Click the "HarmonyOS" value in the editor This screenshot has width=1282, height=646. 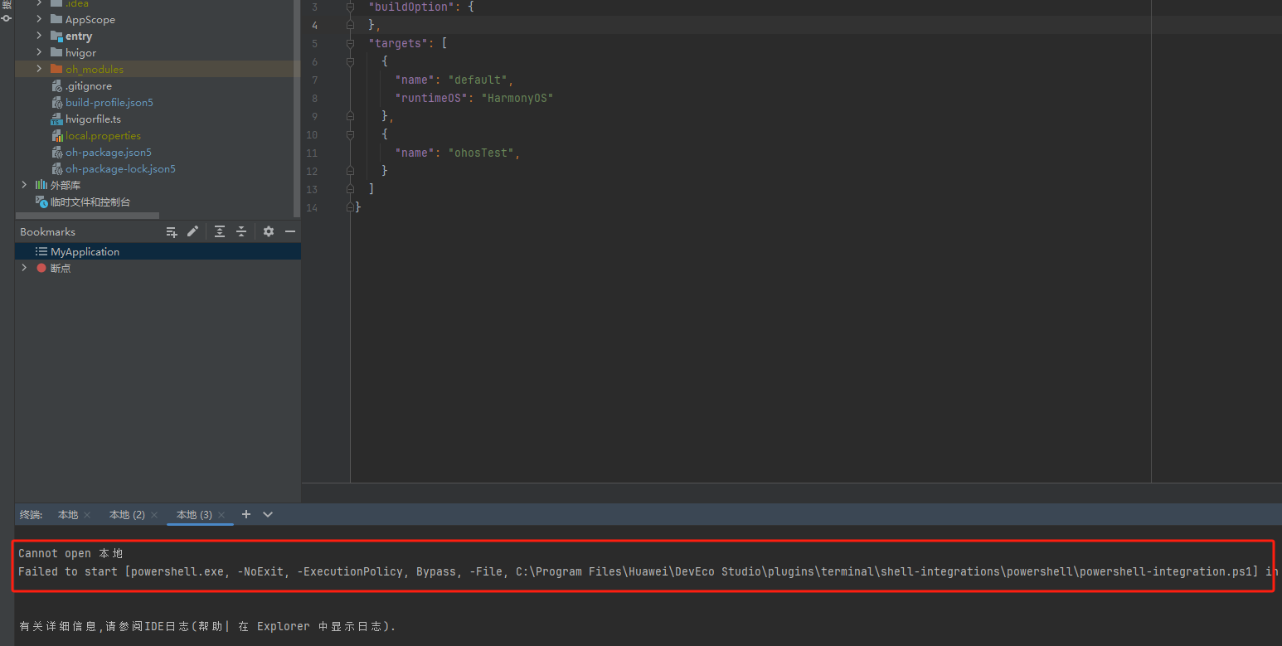click(x=517, y=98)
